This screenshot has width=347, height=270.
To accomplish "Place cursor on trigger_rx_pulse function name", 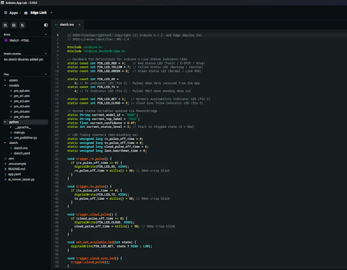I will pyautogui.click(x=90, y=159).
